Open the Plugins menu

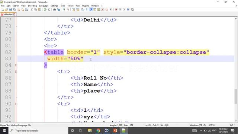point(86,6)
